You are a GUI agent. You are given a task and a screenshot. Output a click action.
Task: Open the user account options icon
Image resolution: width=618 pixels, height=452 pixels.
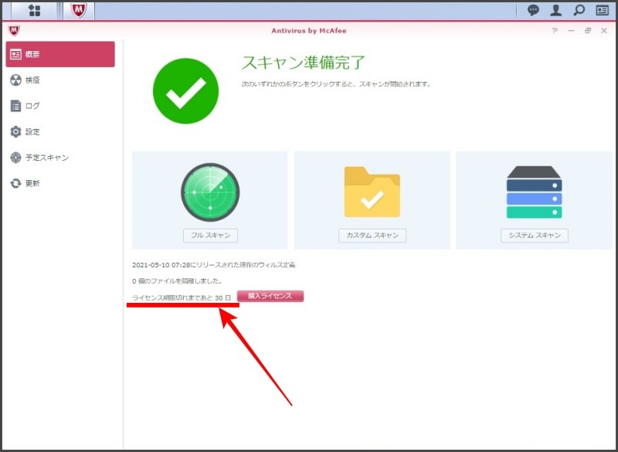pyautogui.click(x=556, y=11)
